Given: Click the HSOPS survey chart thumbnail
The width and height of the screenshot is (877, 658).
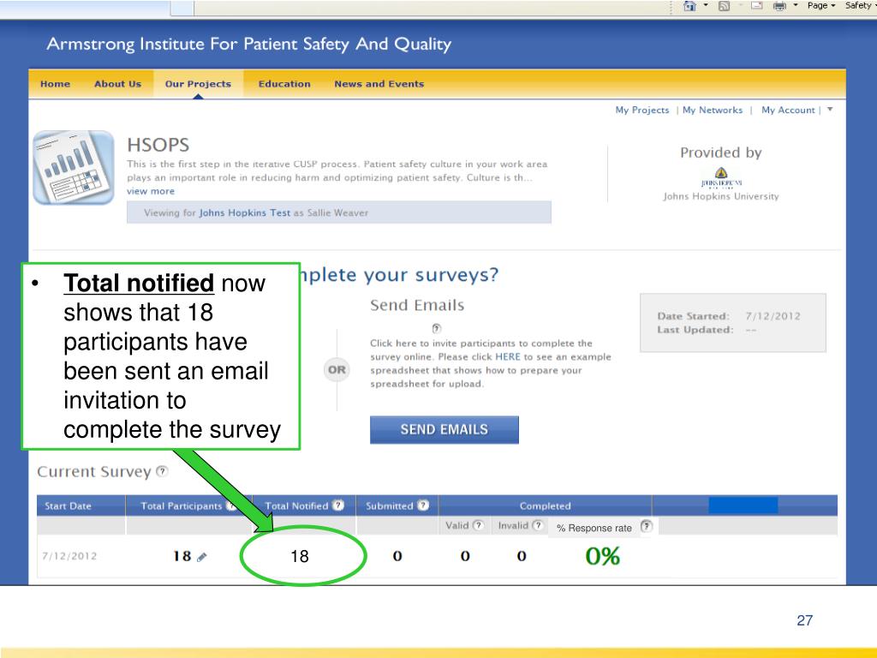Looking at the screenshot, I should (x=74, y=167).
